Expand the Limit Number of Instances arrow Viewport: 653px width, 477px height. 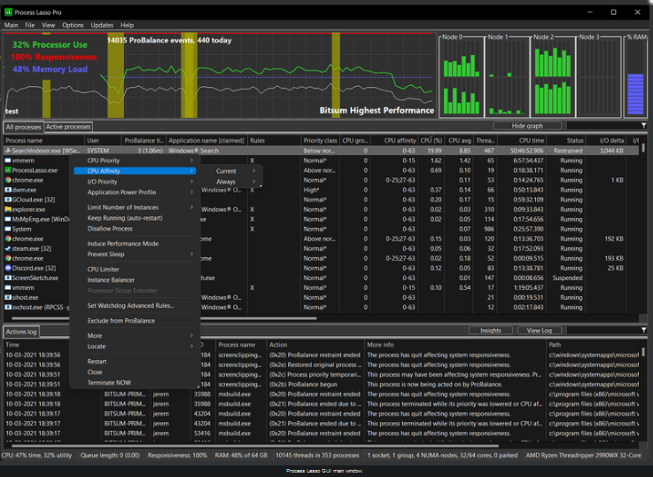pyautogui.click(x=191, y=207)
